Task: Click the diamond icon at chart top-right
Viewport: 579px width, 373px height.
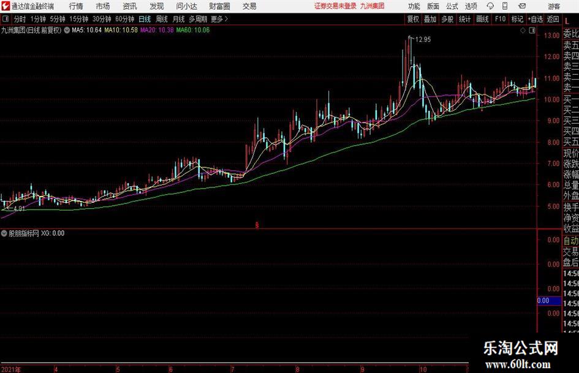Action: tap(523, 31)
